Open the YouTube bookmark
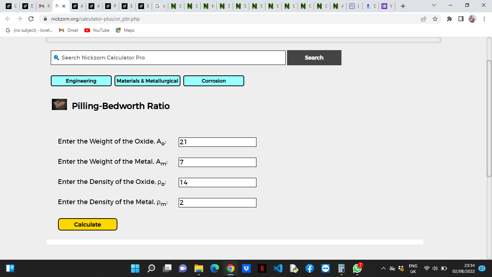The width and height of the screenshot is (492, 277). [97, 30]
